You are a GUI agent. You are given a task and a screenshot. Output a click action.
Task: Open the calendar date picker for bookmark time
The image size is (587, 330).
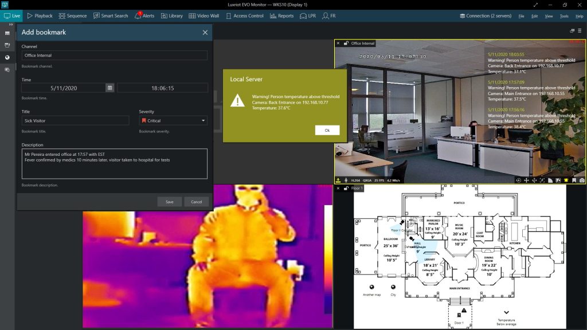point(109,88)
